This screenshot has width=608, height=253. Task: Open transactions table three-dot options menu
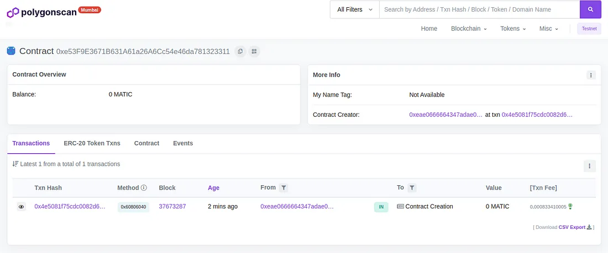589,166
